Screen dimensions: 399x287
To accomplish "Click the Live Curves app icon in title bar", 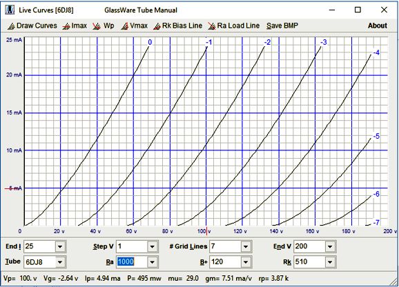I will click(10, 10).
